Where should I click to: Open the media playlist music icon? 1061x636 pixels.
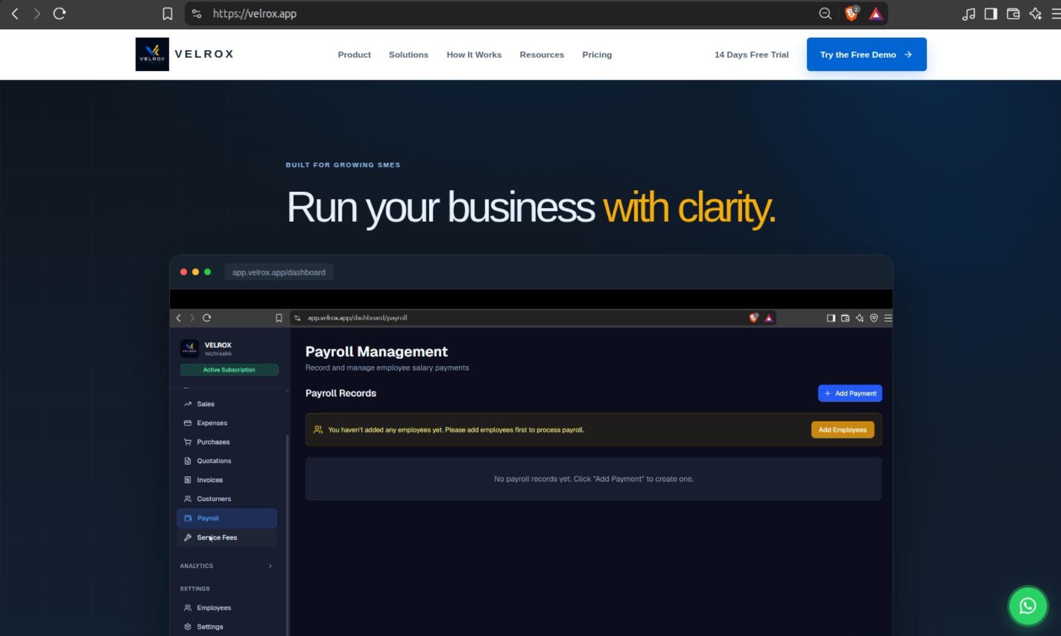[969, 14]
